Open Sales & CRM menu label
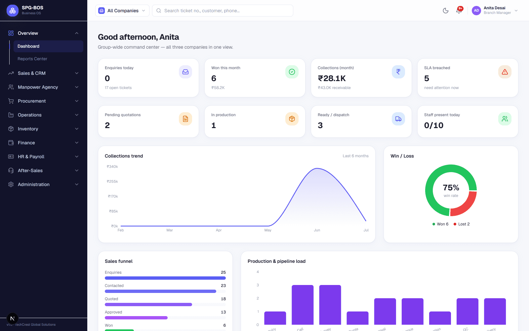This screenshot has width=529, height=331. pyautogui.click(x=32, y=73)
